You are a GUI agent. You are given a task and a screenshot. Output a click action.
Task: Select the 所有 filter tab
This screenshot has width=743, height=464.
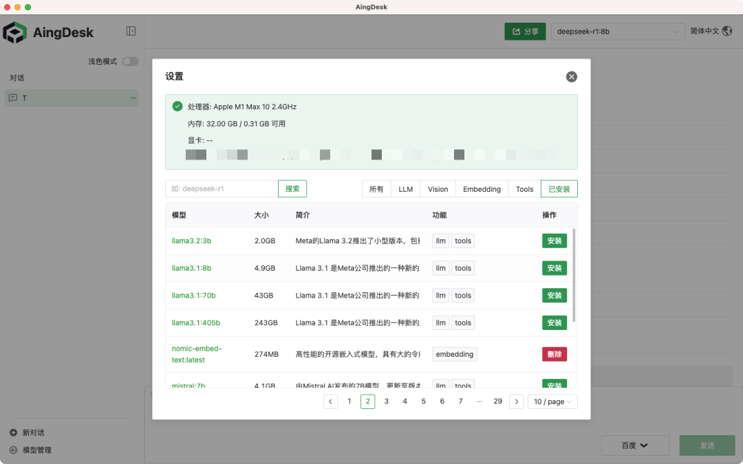(376, 189)
